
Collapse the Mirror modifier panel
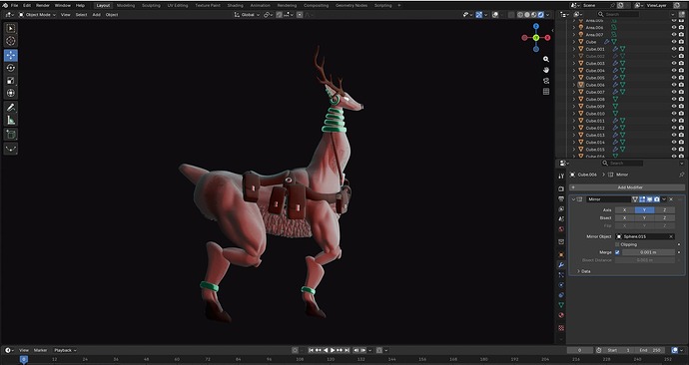(x=573, y=199)
